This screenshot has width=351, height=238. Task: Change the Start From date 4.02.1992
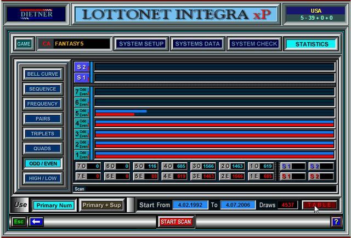(x=190, y=205)
